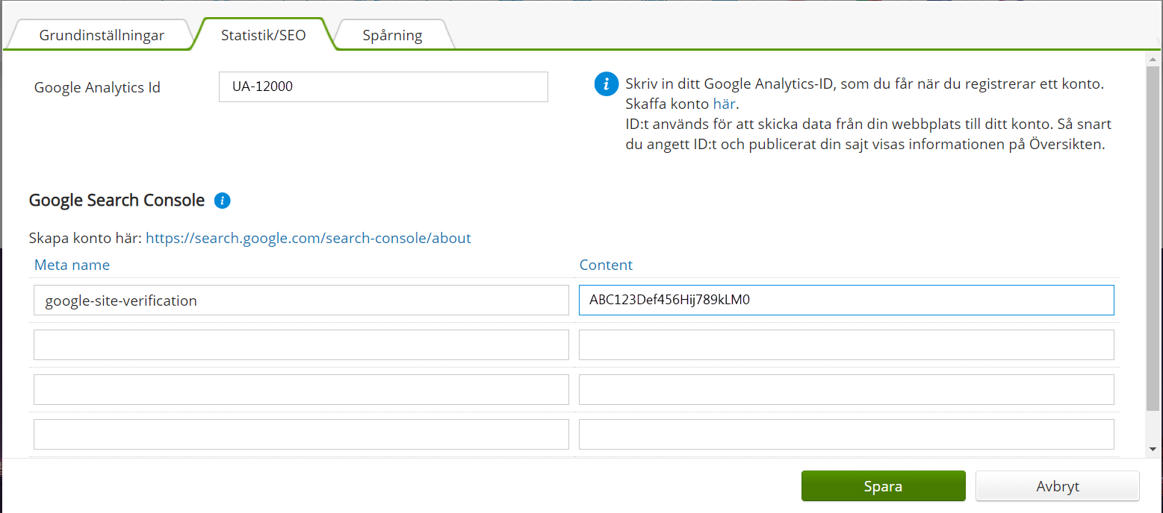Click the Meta name column header

pyautogui.click(x=72, y=265)
